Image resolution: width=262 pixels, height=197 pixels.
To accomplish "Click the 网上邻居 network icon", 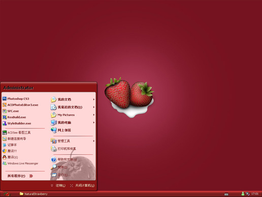I will (x=53, y=130).
